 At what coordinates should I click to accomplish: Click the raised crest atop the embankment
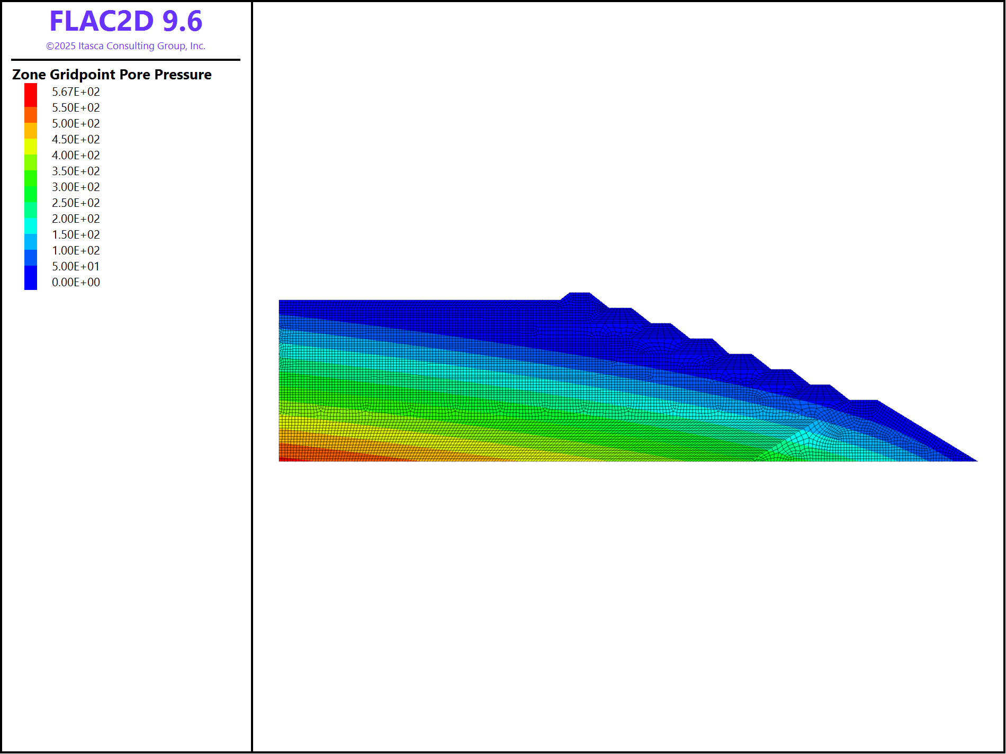point(579,297)
